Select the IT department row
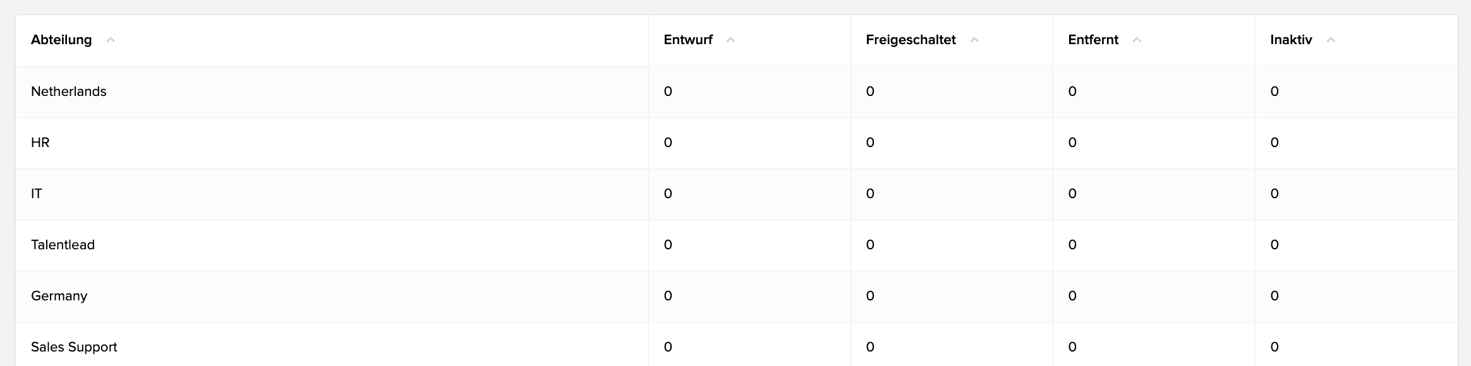The width and height of the screenshot is (1471, 366). 737,194
